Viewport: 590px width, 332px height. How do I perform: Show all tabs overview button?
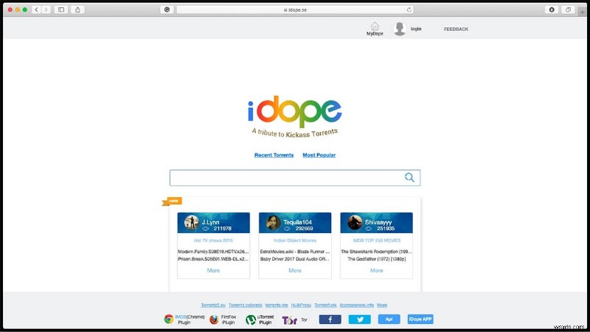tap(568, 10)
